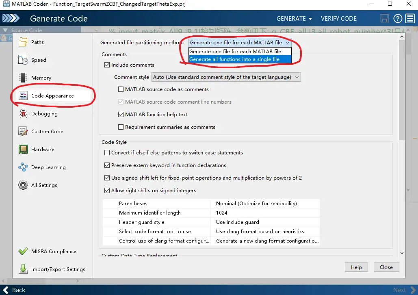Click the save icon in header

click(384, 18)
